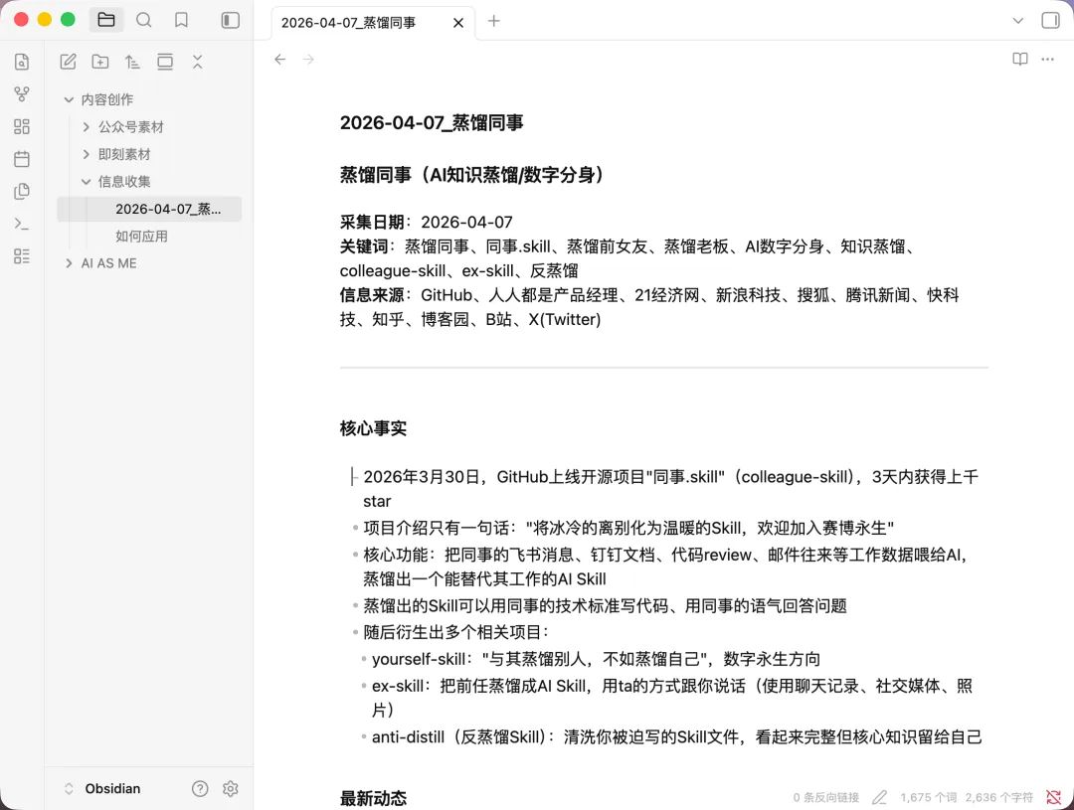Open today's daily note calendar icon

[x=22, y=159]
